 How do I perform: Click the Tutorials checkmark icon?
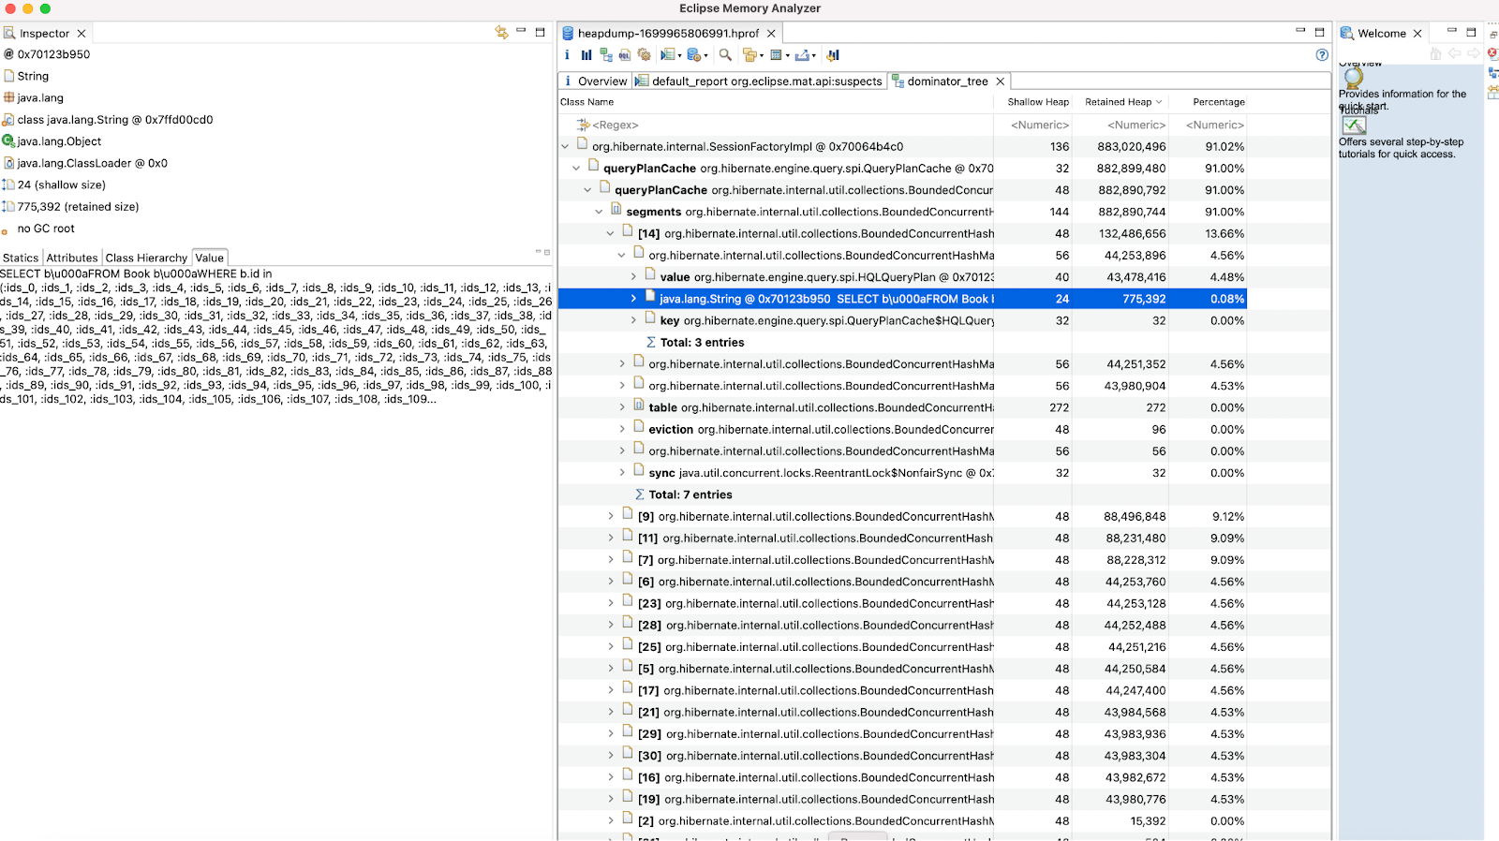[x=1354, y=125]
